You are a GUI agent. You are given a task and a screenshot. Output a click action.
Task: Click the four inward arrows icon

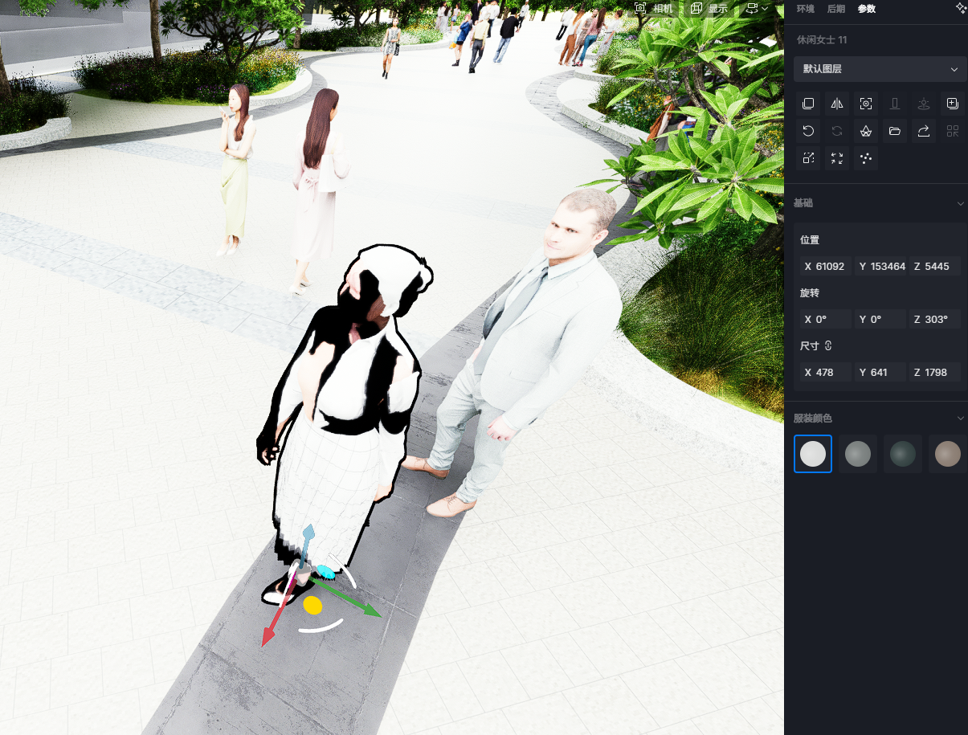point(837,158)
